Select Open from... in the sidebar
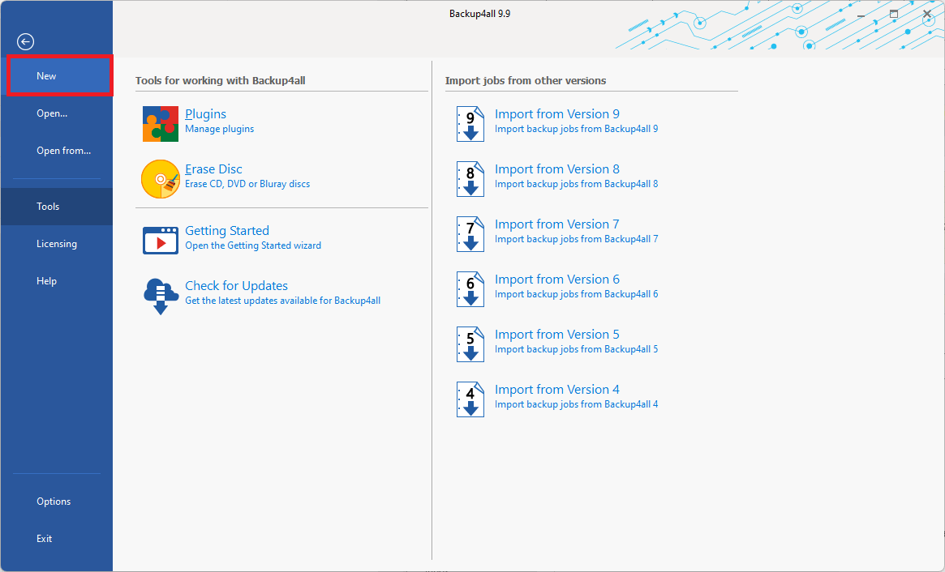 63,151
